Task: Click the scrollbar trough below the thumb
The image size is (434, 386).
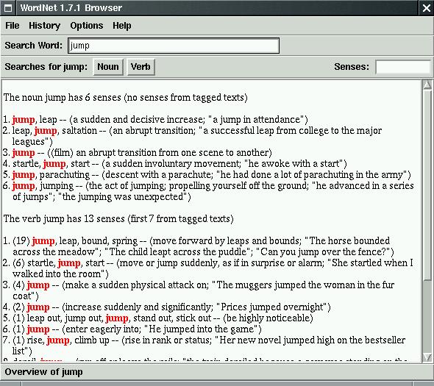Action: [427, 317]
